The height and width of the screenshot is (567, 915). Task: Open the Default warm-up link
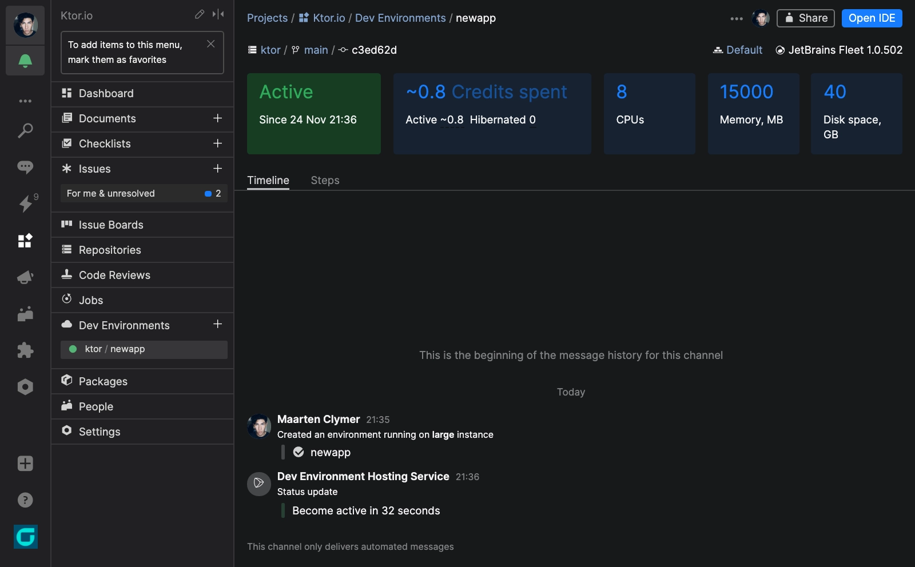coord(744,50)
